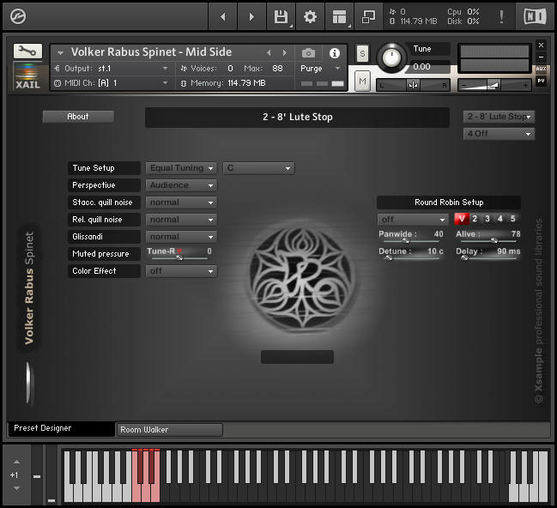Open the 4 Off dropdown
The height and width of the screenshot is (508, 557).
(499, 134)
